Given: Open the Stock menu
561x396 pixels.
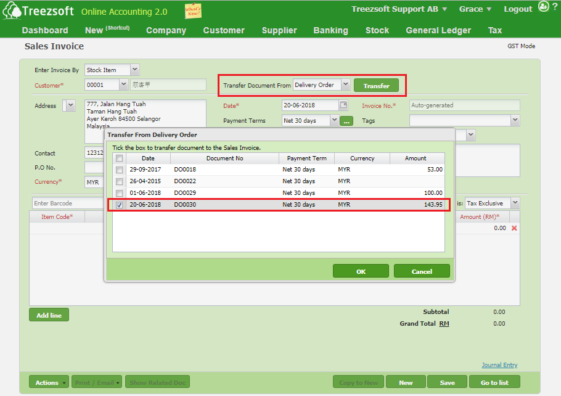Looking at the screenshot, I should [x=377, y=30].
